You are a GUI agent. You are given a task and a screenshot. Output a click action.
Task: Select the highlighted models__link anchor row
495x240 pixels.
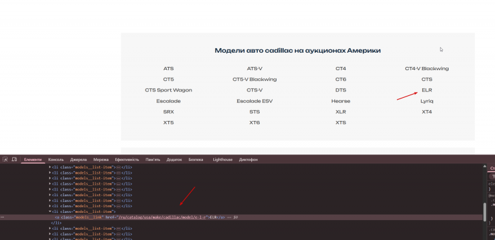[242, 217]
